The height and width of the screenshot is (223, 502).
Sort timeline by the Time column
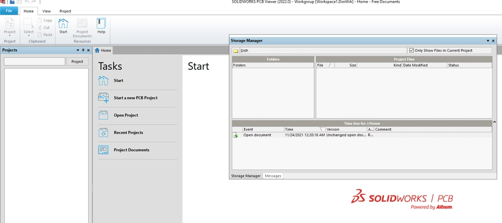tap(305, 129)
